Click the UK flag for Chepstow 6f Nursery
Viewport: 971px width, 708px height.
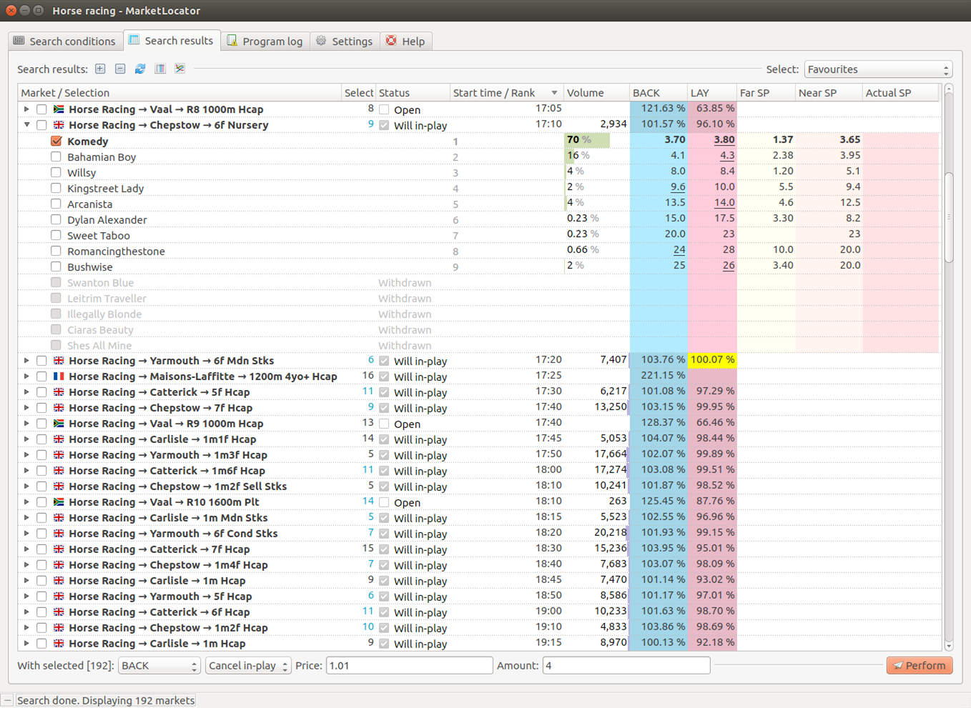[59, 125]
